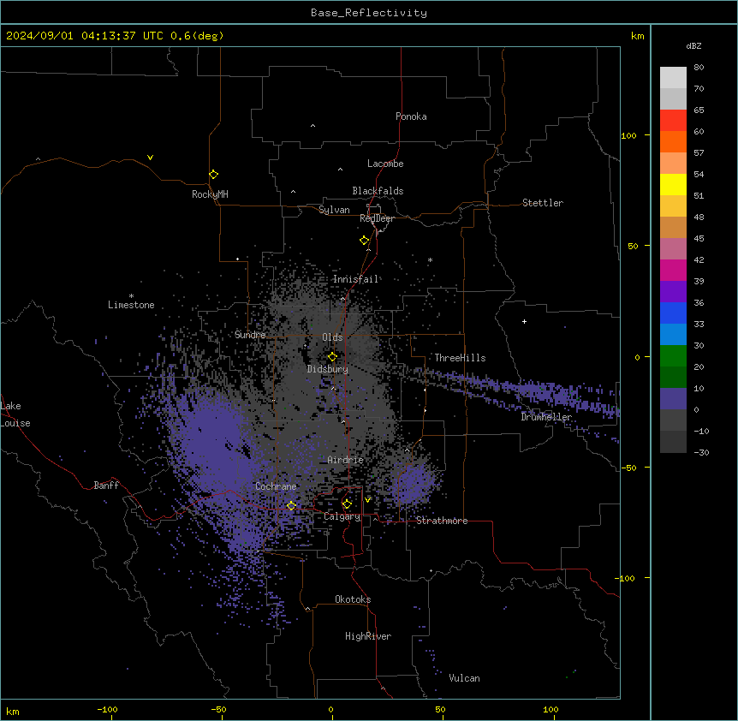The width and height of the screenshot is (738, 721).
Task: Click the Didsbury city label
Action: [x=328, y=369]
